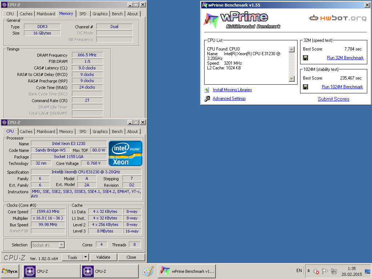
Task: Select Mainboard tab in upper CPU-Z window
Action: [x=46, y=14]
